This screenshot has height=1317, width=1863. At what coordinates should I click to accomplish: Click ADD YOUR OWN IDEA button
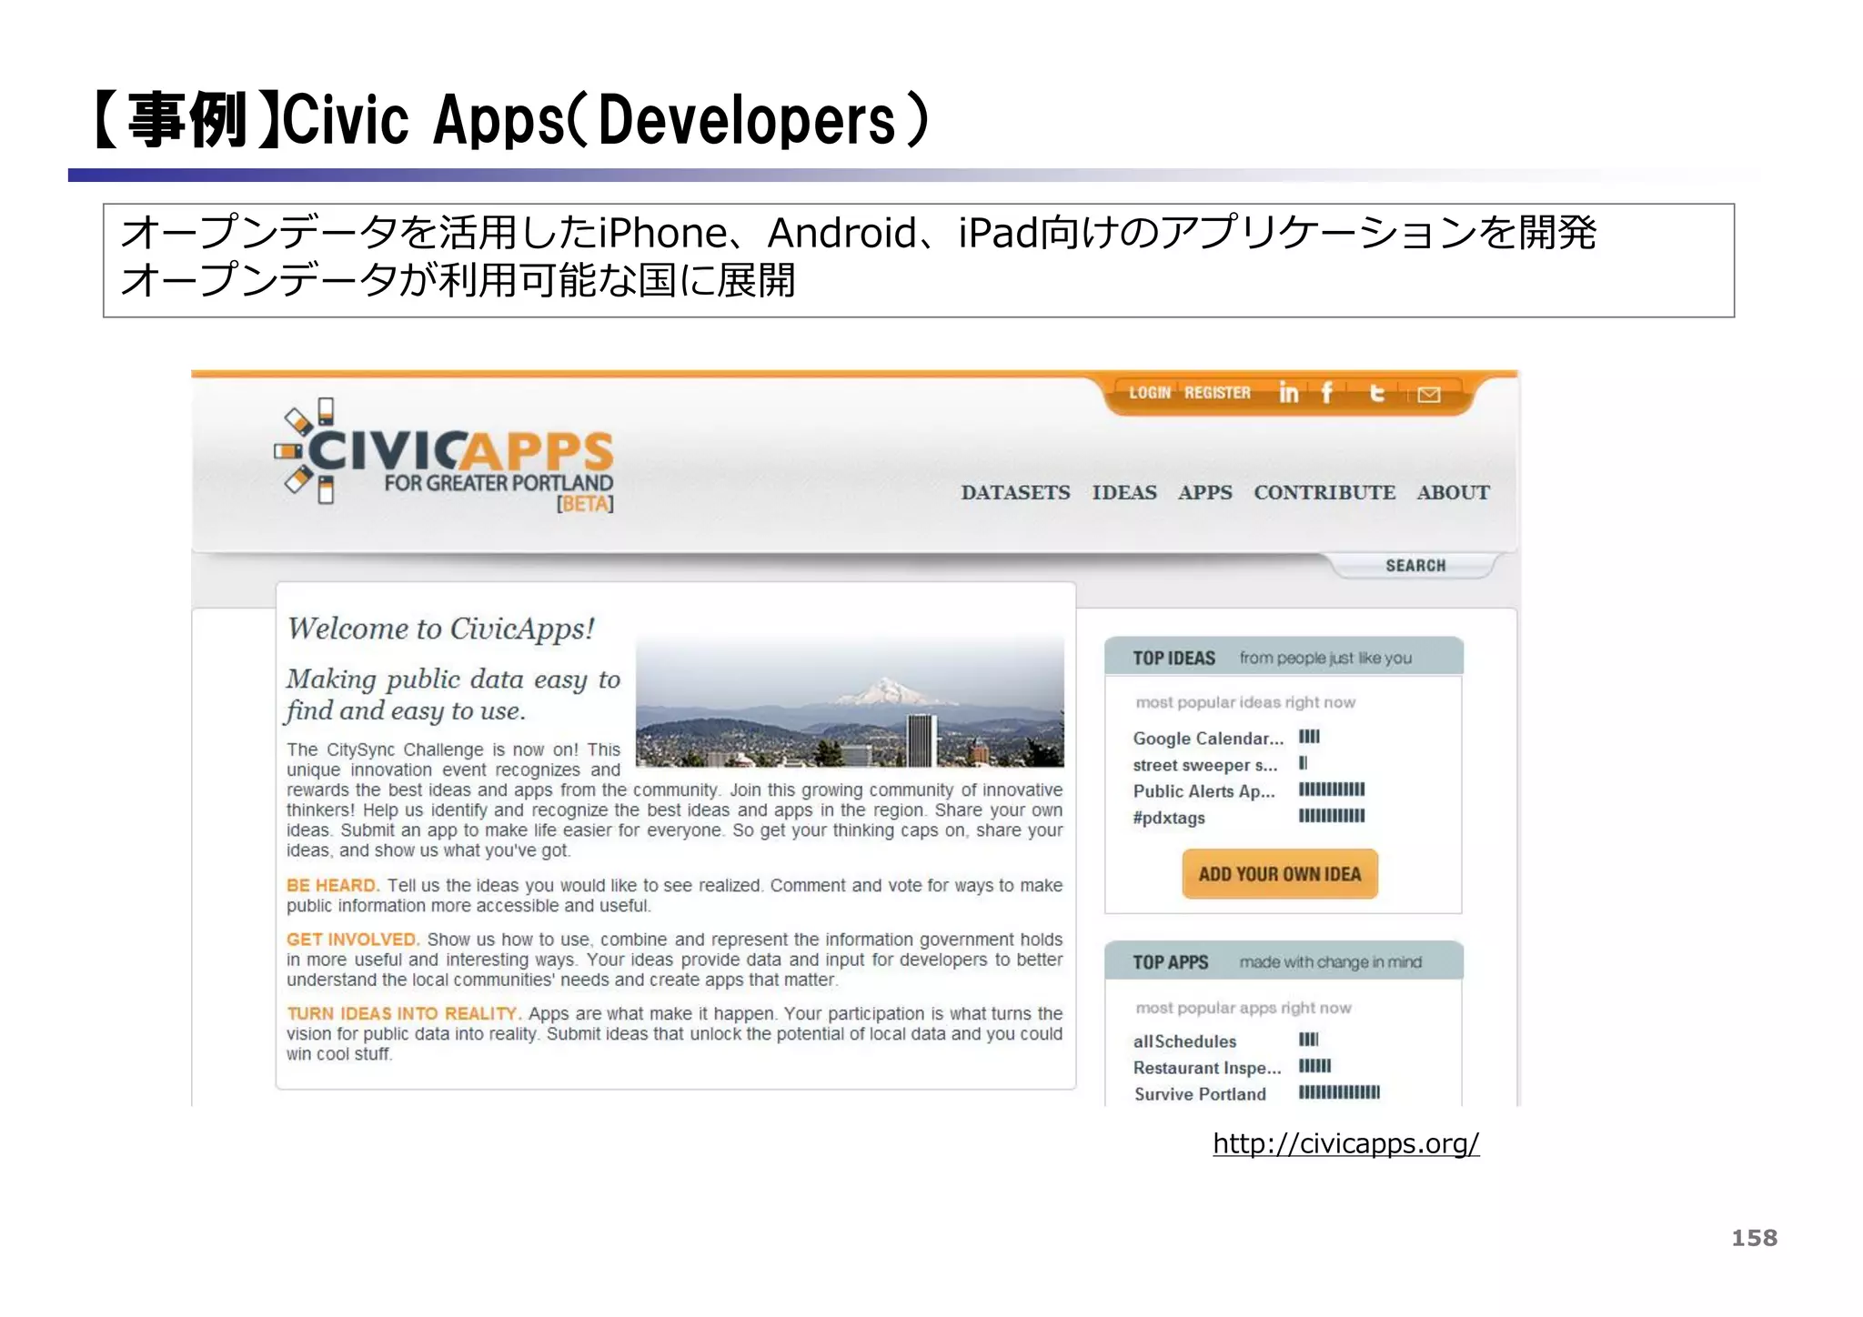pyautogui.click(x=1280, y=874)
